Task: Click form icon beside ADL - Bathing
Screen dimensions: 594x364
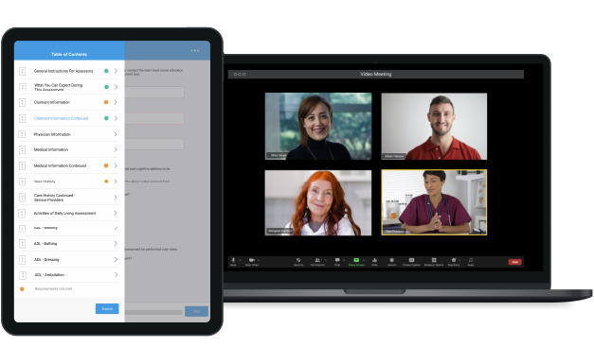Action: coord(23,244)
